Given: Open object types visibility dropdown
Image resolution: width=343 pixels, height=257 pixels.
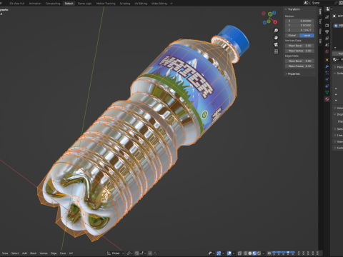Looking at the screenshot, I should pyautogui.click(x=211, y=253).
